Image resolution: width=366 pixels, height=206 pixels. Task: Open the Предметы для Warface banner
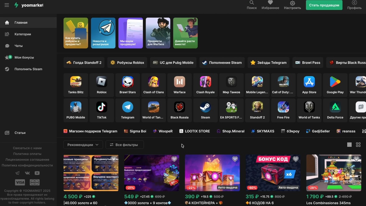pyautogui.click(x=158, y=33)
